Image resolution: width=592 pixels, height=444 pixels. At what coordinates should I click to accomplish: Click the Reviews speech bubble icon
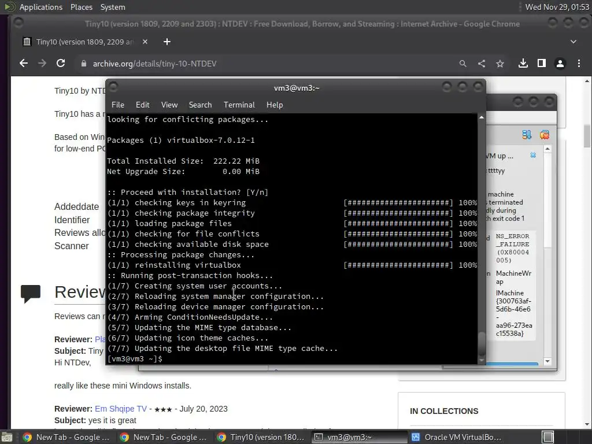[x=31, y=294]
